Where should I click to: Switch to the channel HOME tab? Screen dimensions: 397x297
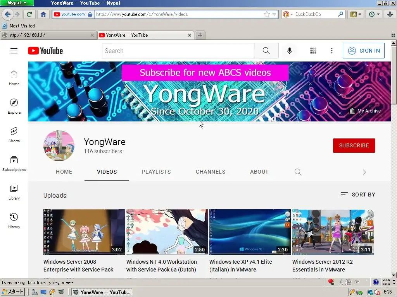(x=64, y=172)
